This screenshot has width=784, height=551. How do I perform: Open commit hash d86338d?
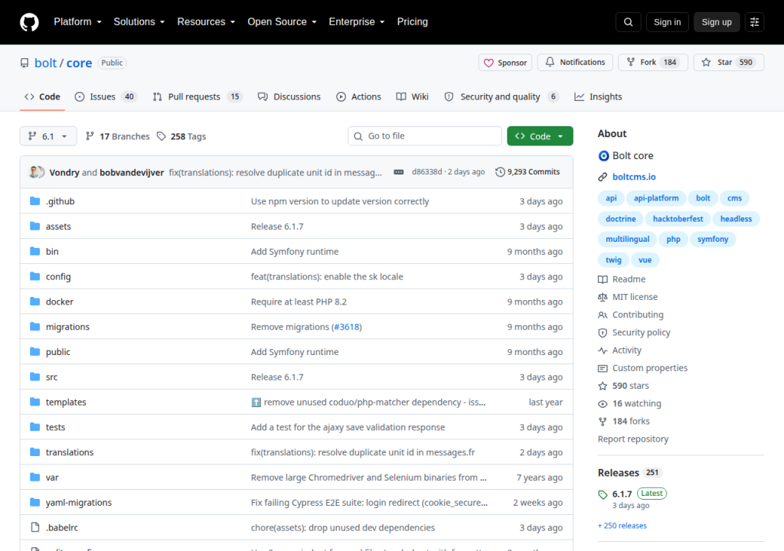click(426, 172)
